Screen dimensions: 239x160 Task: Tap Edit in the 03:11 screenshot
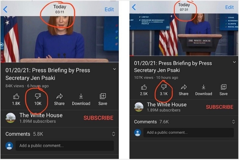point(109,10)
